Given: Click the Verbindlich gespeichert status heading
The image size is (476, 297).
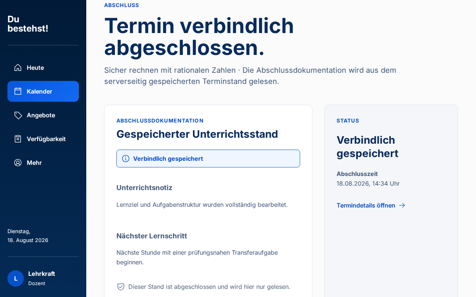Looking at the screenshot, I should tap(367, 147).
